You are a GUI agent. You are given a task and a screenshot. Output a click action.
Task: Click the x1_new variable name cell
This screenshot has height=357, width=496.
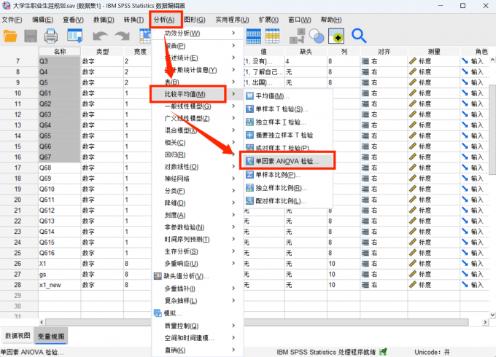pyautogui.click(x=59, y=285)
